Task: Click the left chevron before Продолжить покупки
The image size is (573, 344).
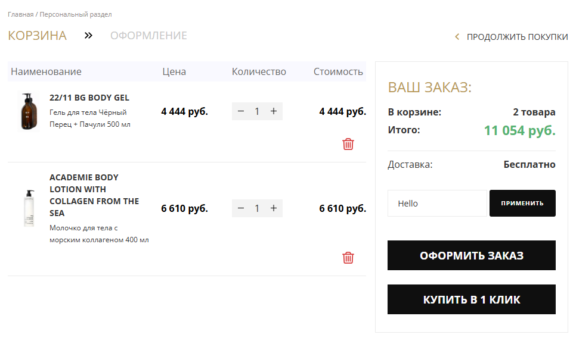Action: (x=457, y=37)
